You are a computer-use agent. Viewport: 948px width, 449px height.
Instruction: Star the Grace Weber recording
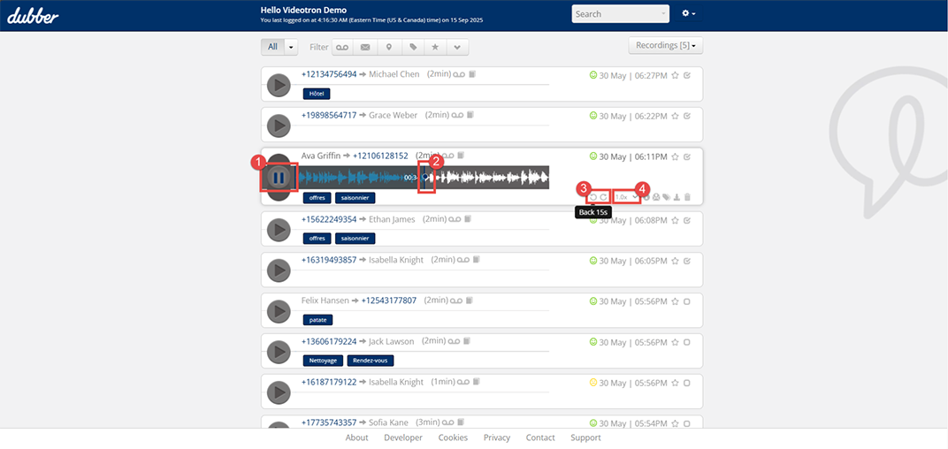click(675, 116)
